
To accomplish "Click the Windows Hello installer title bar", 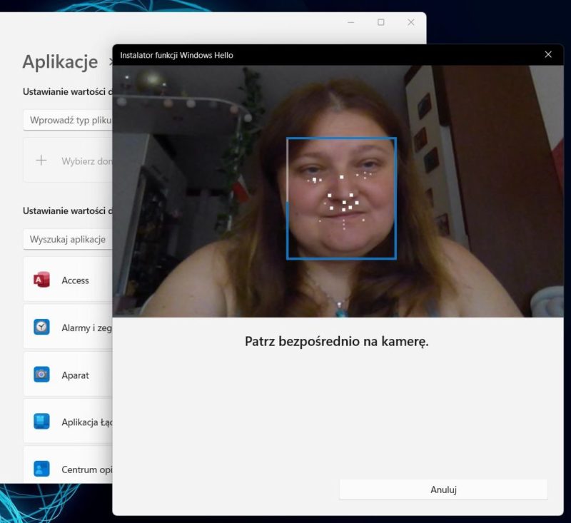I will (x=328, y=55).
